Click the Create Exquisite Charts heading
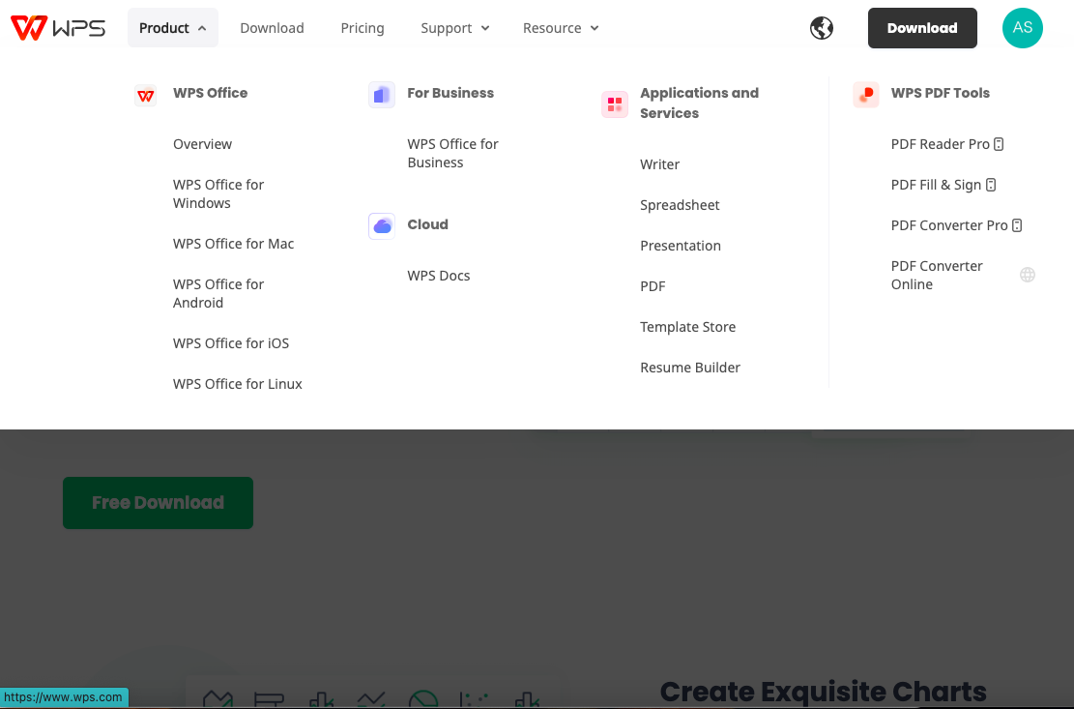 [823, 692]
